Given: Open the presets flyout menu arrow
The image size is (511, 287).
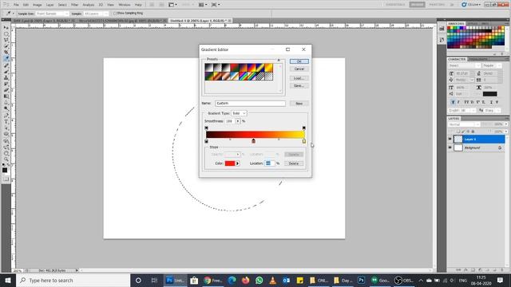Looking at the screenshot, I should click(279, 60).
